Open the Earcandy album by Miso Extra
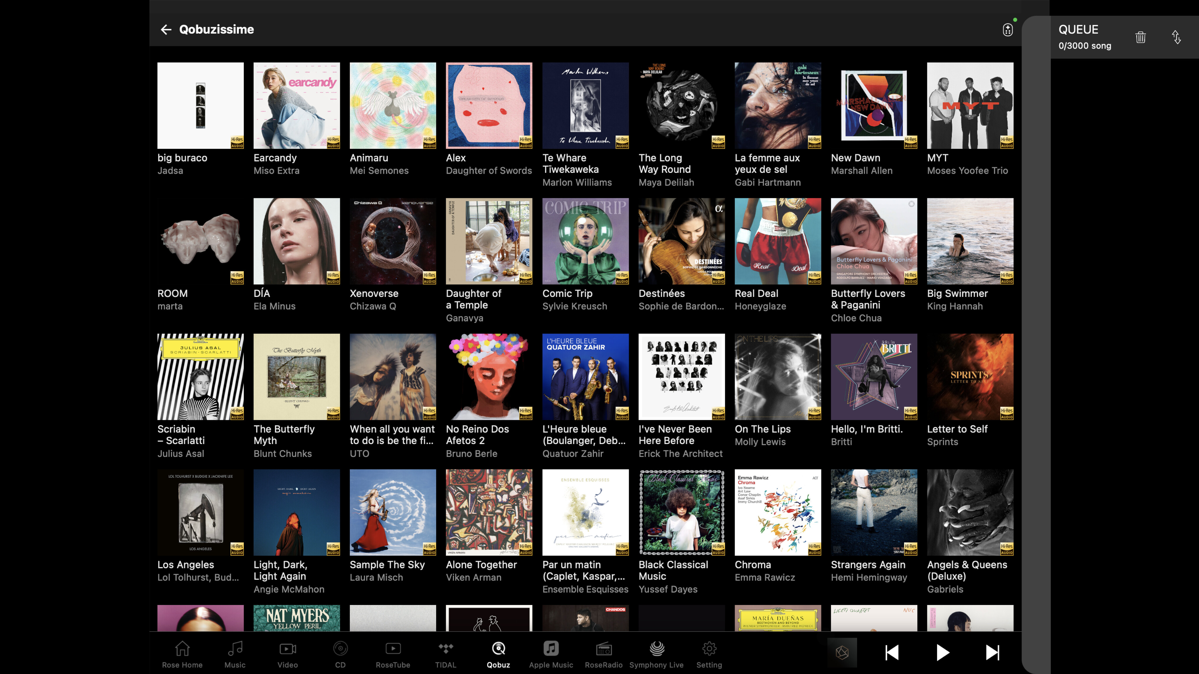Viewport: 1199px width, 674px height. (297, 106)
